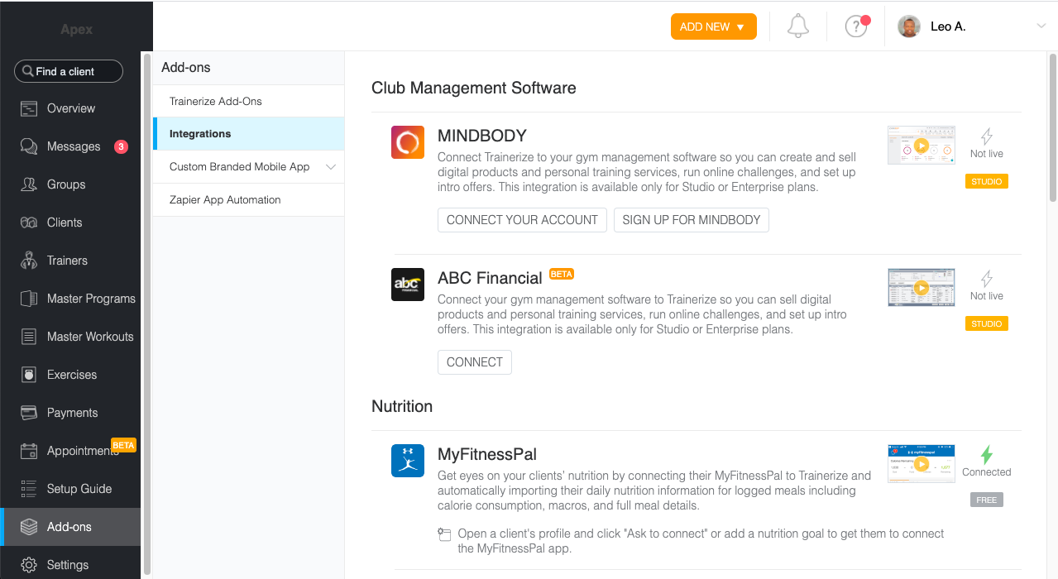Click the Apex logo text
This screenshot has width=1058, height=579.
(77, 30)
